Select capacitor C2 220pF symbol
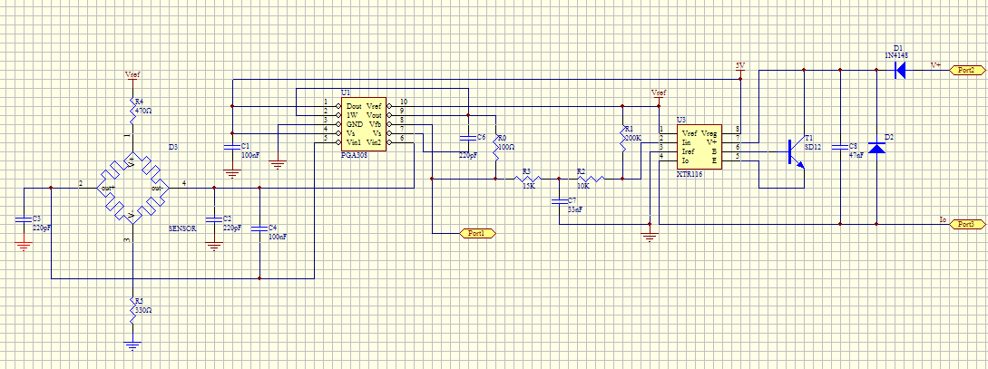This screenshot has height=369, width=988. [215, 218]
